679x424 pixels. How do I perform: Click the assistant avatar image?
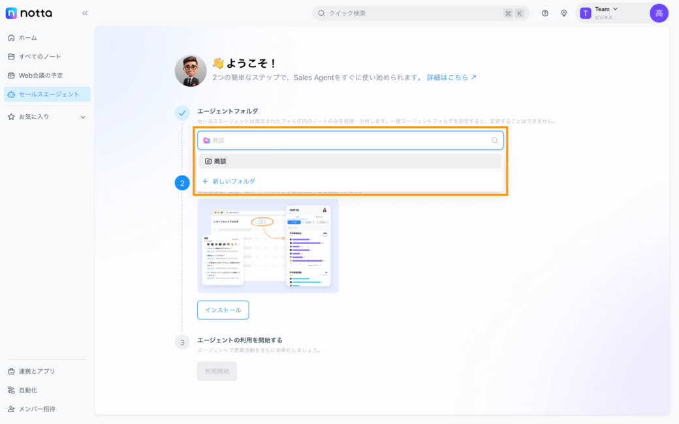tap(191, 71)
